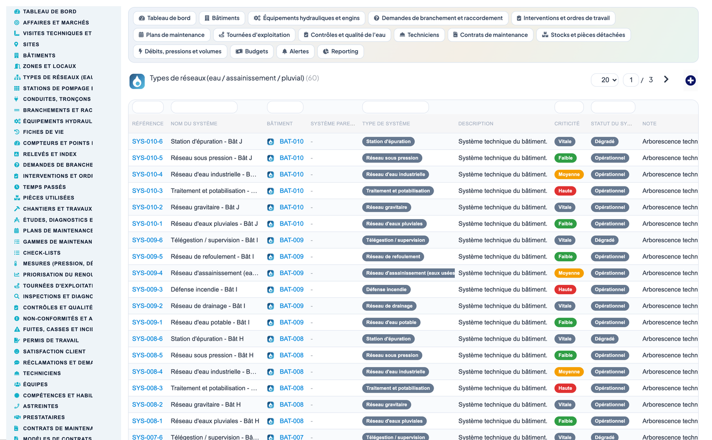Click the water drop network types icon

coord(137,81)
